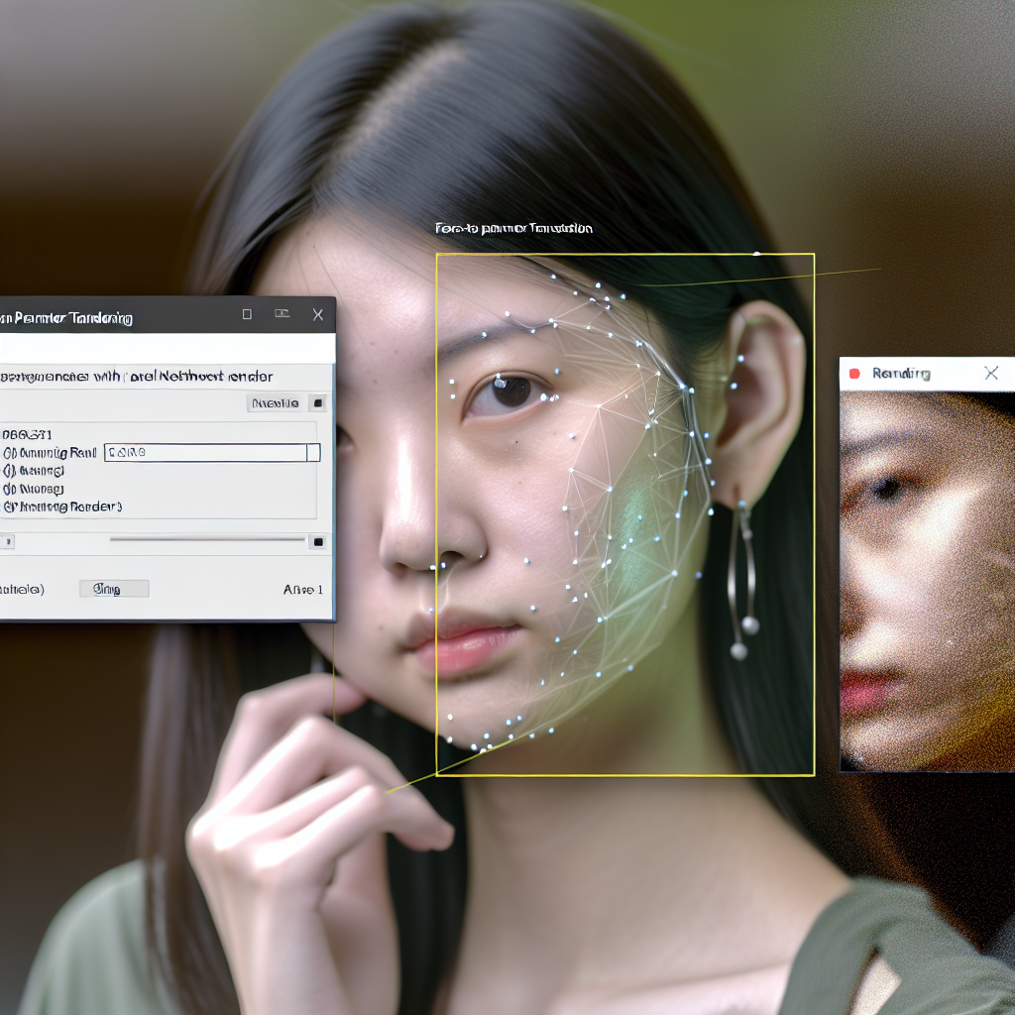This screenshot has width=1015, height=1015.
Task: Click the Rendering window title text
Action: coord(901,374)
